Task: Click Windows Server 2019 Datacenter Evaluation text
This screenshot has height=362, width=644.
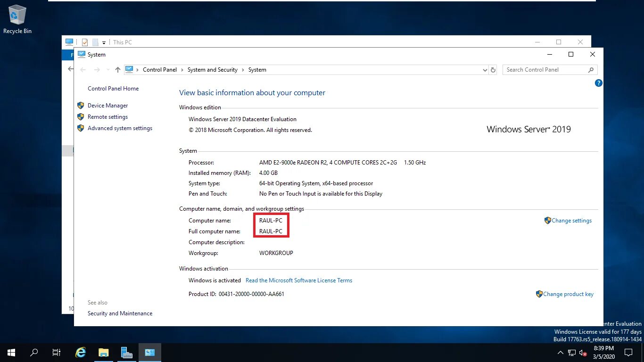Action: click(242, 119)
